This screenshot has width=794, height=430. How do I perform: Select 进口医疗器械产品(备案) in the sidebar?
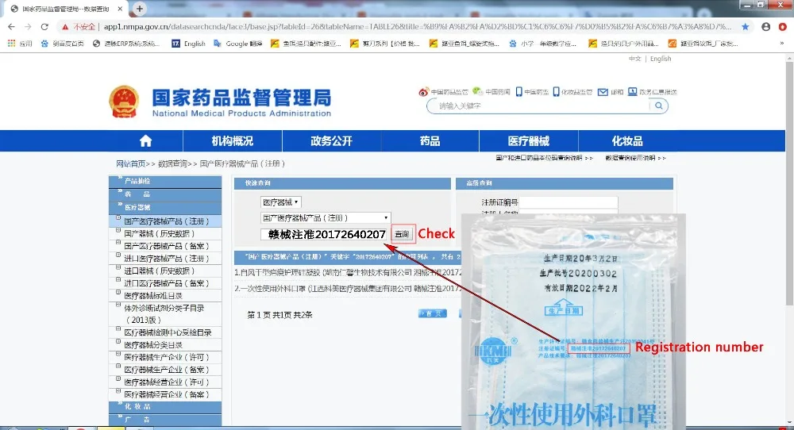pyautogui.click(x=166, y=283)
